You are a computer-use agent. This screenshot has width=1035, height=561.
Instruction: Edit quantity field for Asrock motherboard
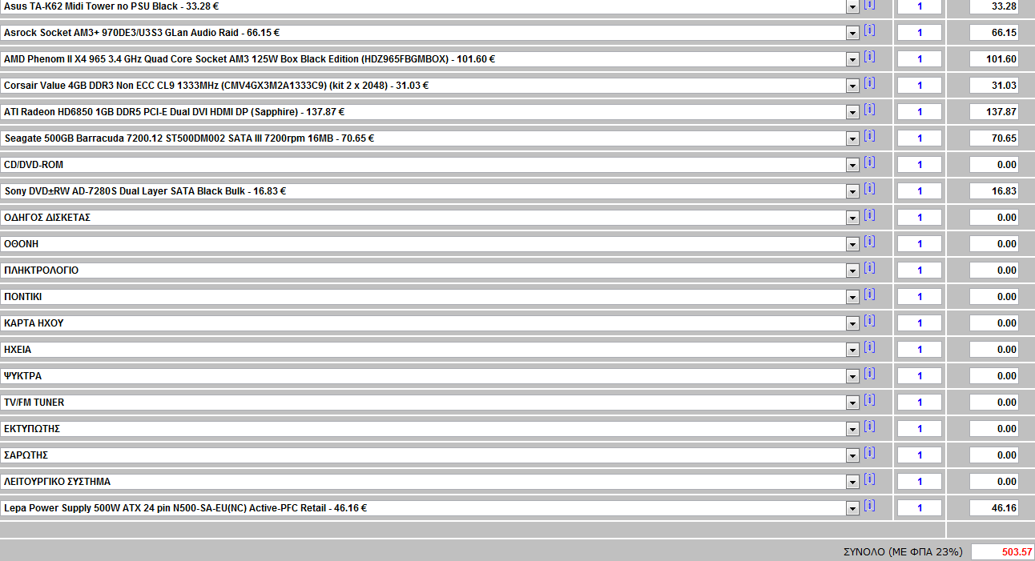click(920, 33)
